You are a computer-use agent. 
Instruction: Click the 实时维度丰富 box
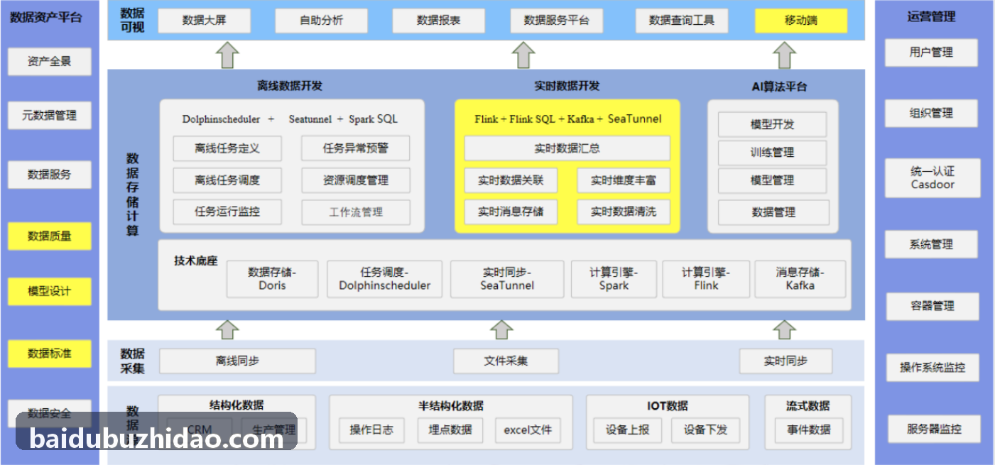pos(623,180)
